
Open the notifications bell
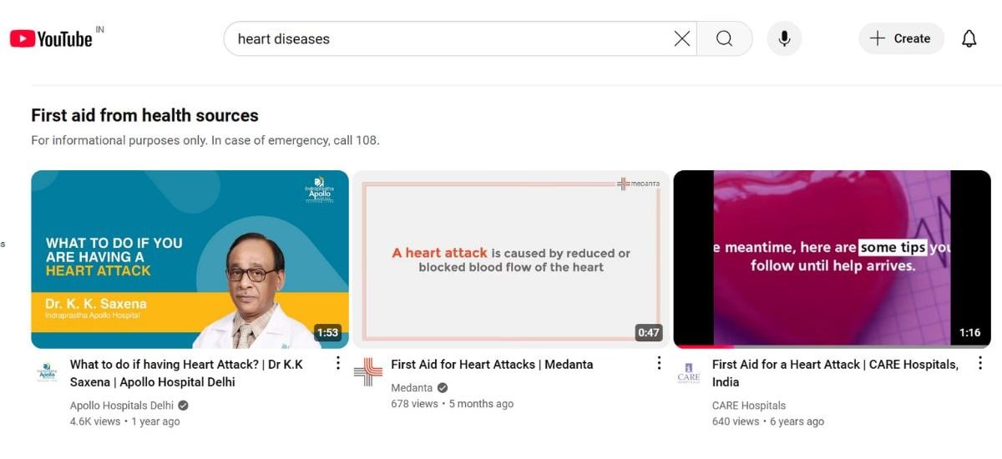[x=969, y=38]
